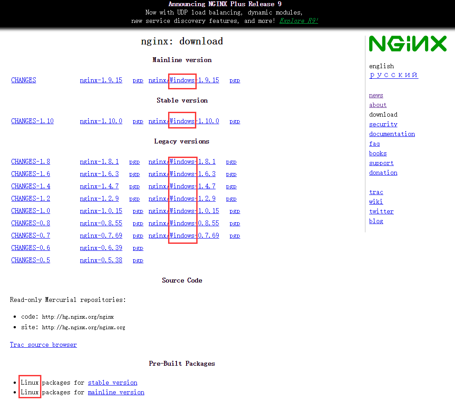Image resolution: width=455 pixels, height=404 pixels.
Task: Download nginx-1.2.9 source
Action: tap(99, 198)
